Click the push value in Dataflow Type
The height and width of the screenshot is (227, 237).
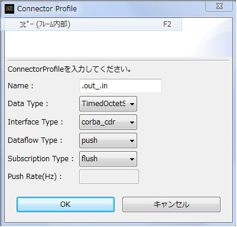89,140
